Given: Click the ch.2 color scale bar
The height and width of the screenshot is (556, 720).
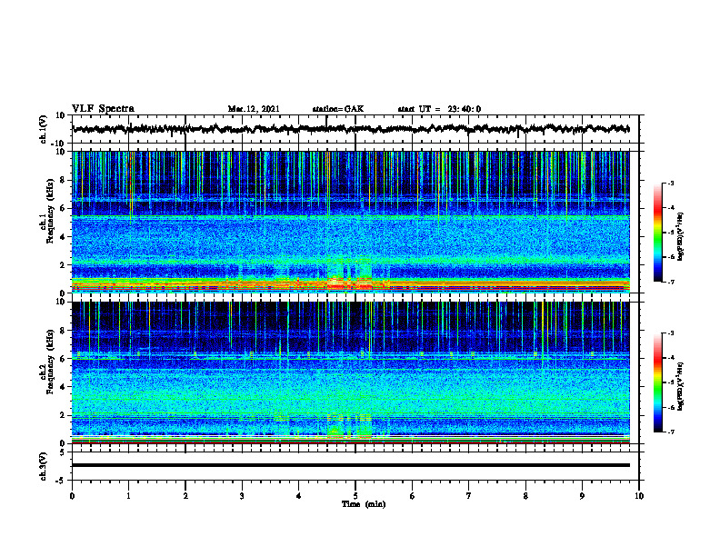Looking at the screenshot, I should click(x=657, y=382).
